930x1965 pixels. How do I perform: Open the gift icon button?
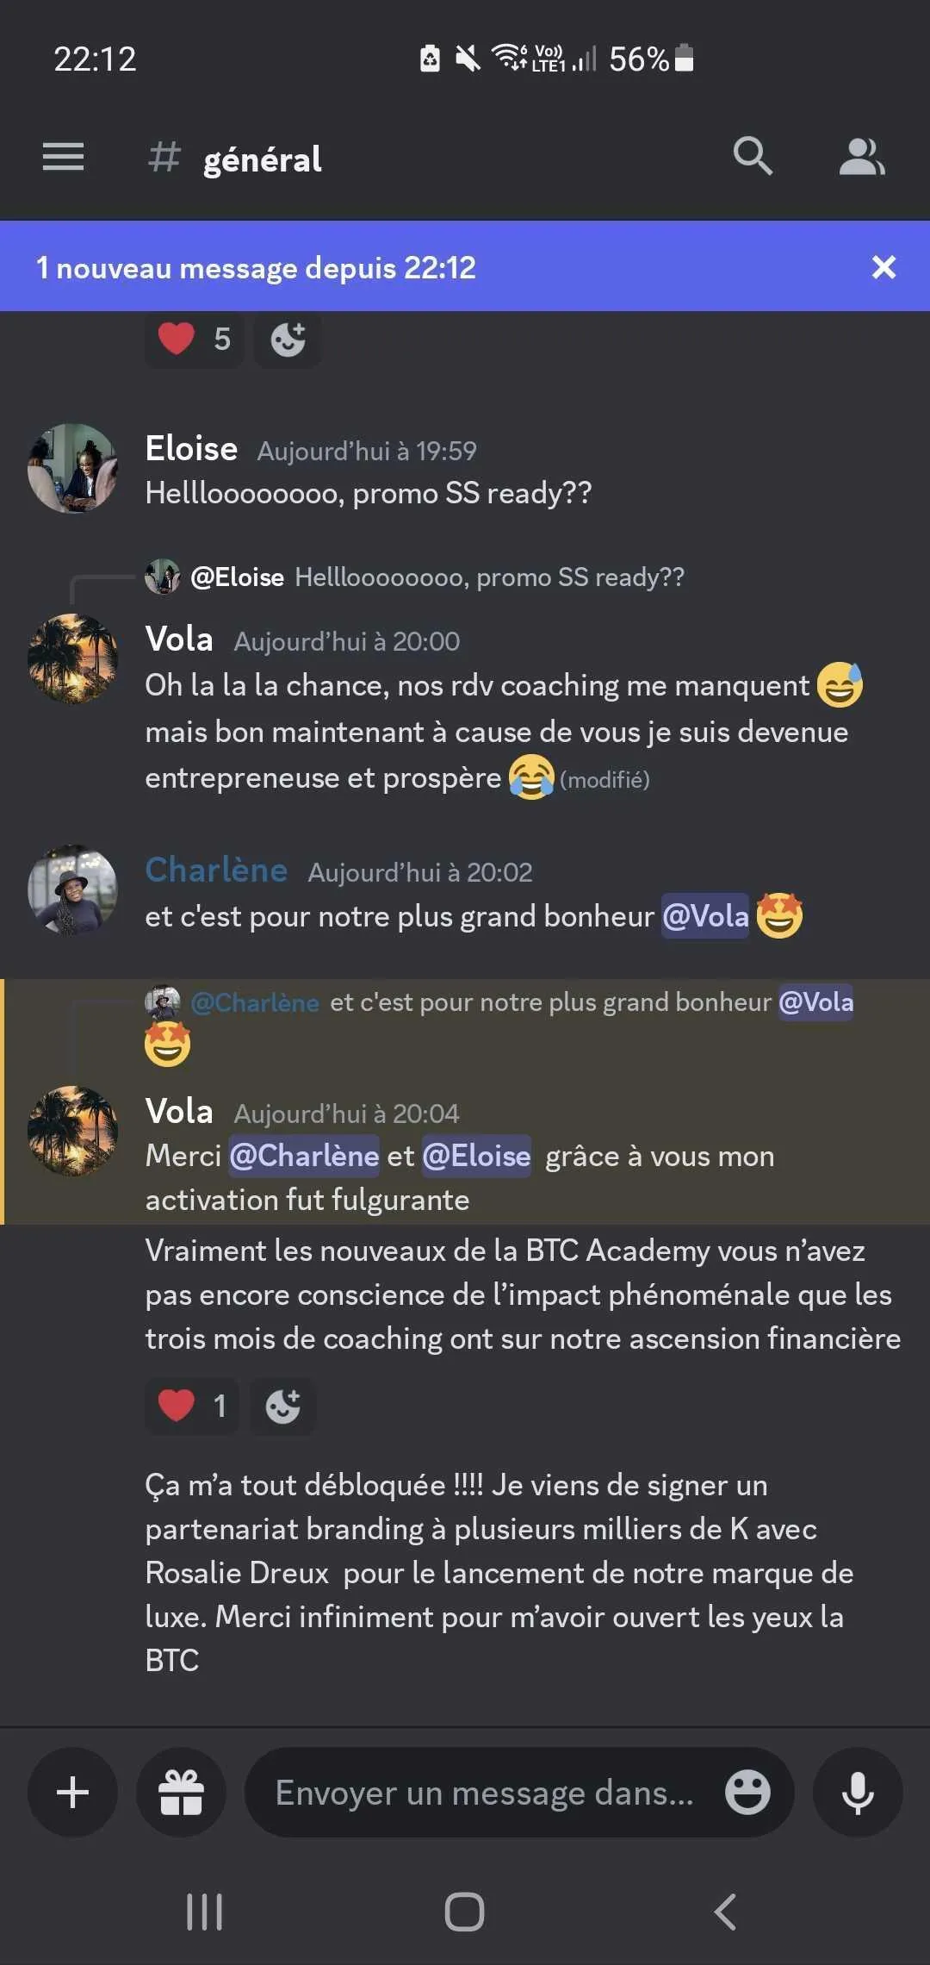(x=181, y=1793)
